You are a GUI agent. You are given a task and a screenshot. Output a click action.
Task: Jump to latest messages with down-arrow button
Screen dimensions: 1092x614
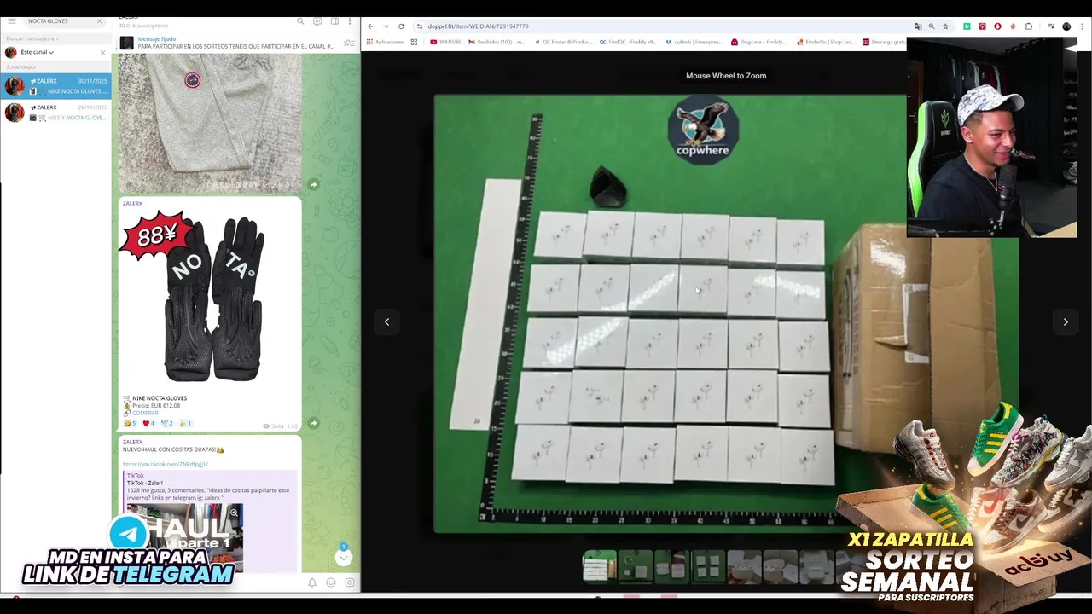point(344,557)
